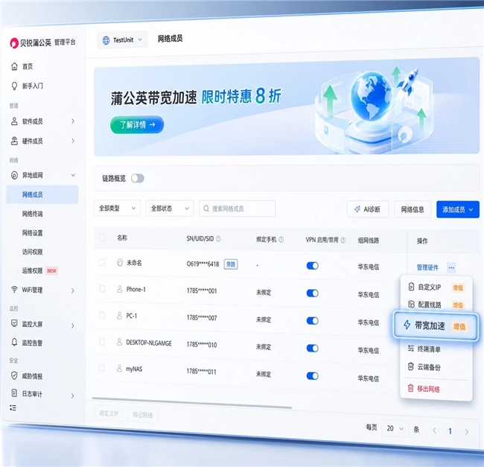Viewport: 484px width, 467px height.
Task: Open the 全部类型 filter dropdown
Action: (117, 209)
